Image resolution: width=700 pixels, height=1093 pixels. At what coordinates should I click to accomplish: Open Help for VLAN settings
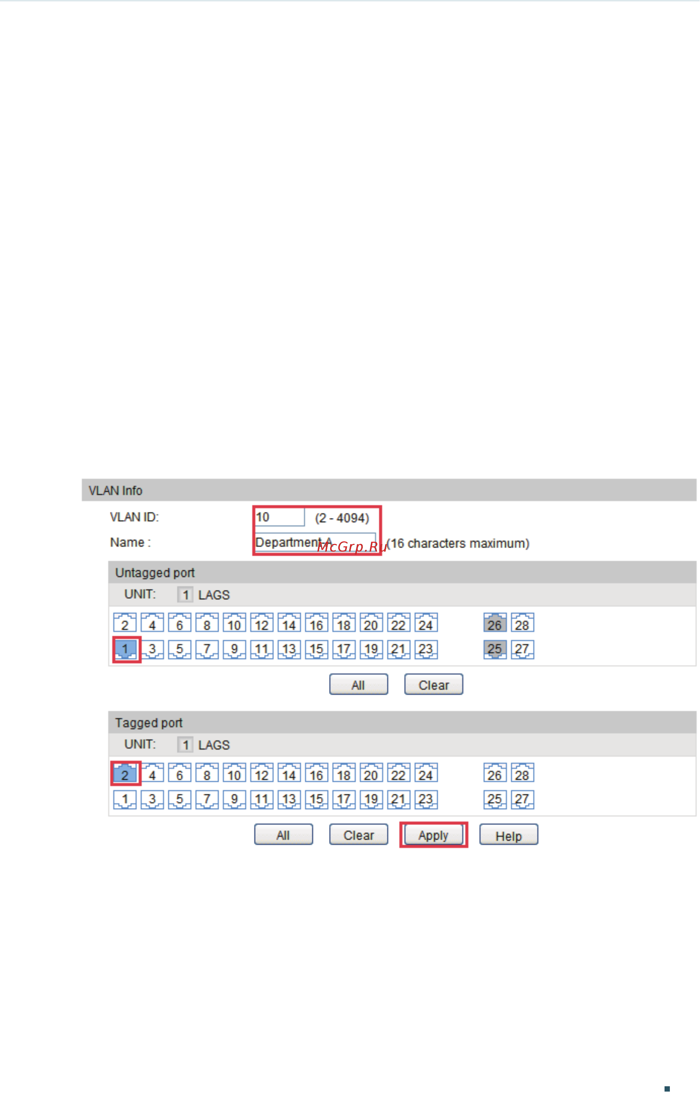coord(509,835)
